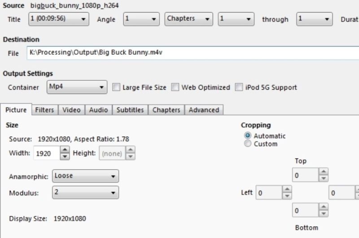Expand the Chapters dropdown
The height and width of the screenshot is (238, 359).
coord(188,19)
